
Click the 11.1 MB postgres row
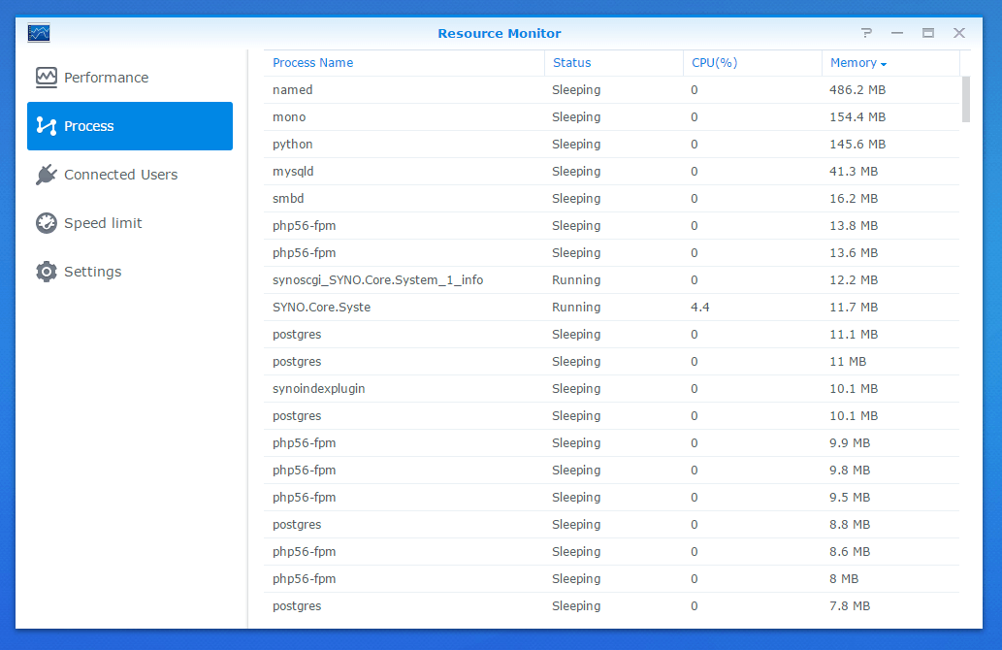tap(611, 335)
